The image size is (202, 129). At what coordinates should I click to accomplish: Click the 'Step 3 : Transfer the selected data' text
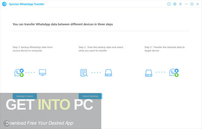point(164,49)
